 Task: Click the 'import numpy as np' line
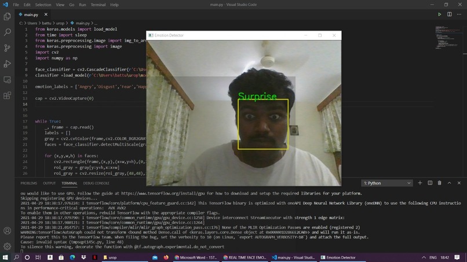pos(56,58)
